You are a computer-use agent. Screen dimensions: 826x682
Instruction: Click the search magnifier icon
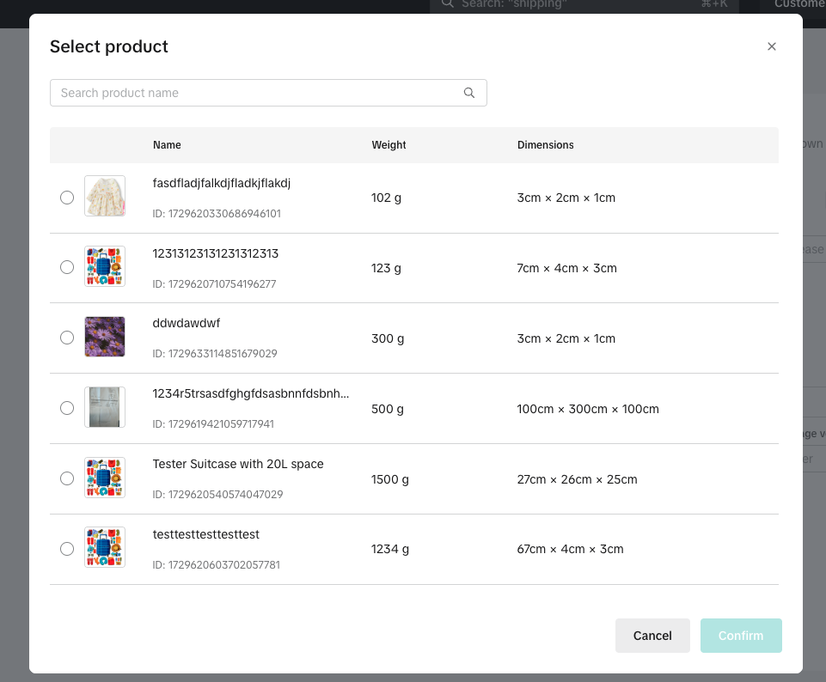point(469,93)
